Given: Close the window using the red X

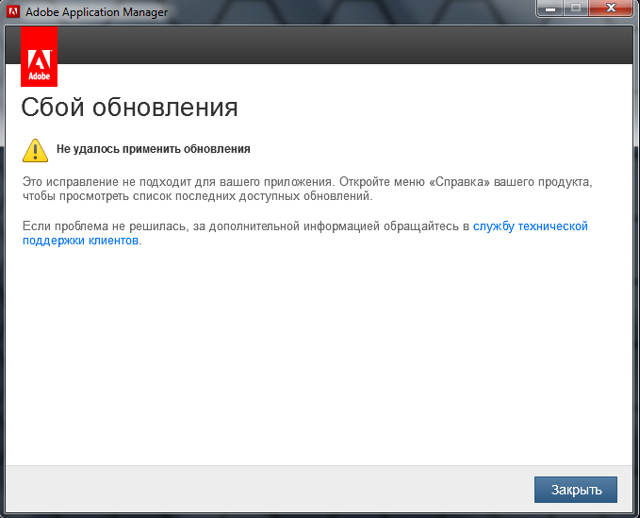Looking at the screenshot, I should point(611,8).
